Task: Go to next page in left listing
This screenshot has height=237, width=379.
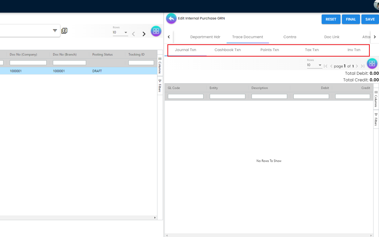Action: 144,34
